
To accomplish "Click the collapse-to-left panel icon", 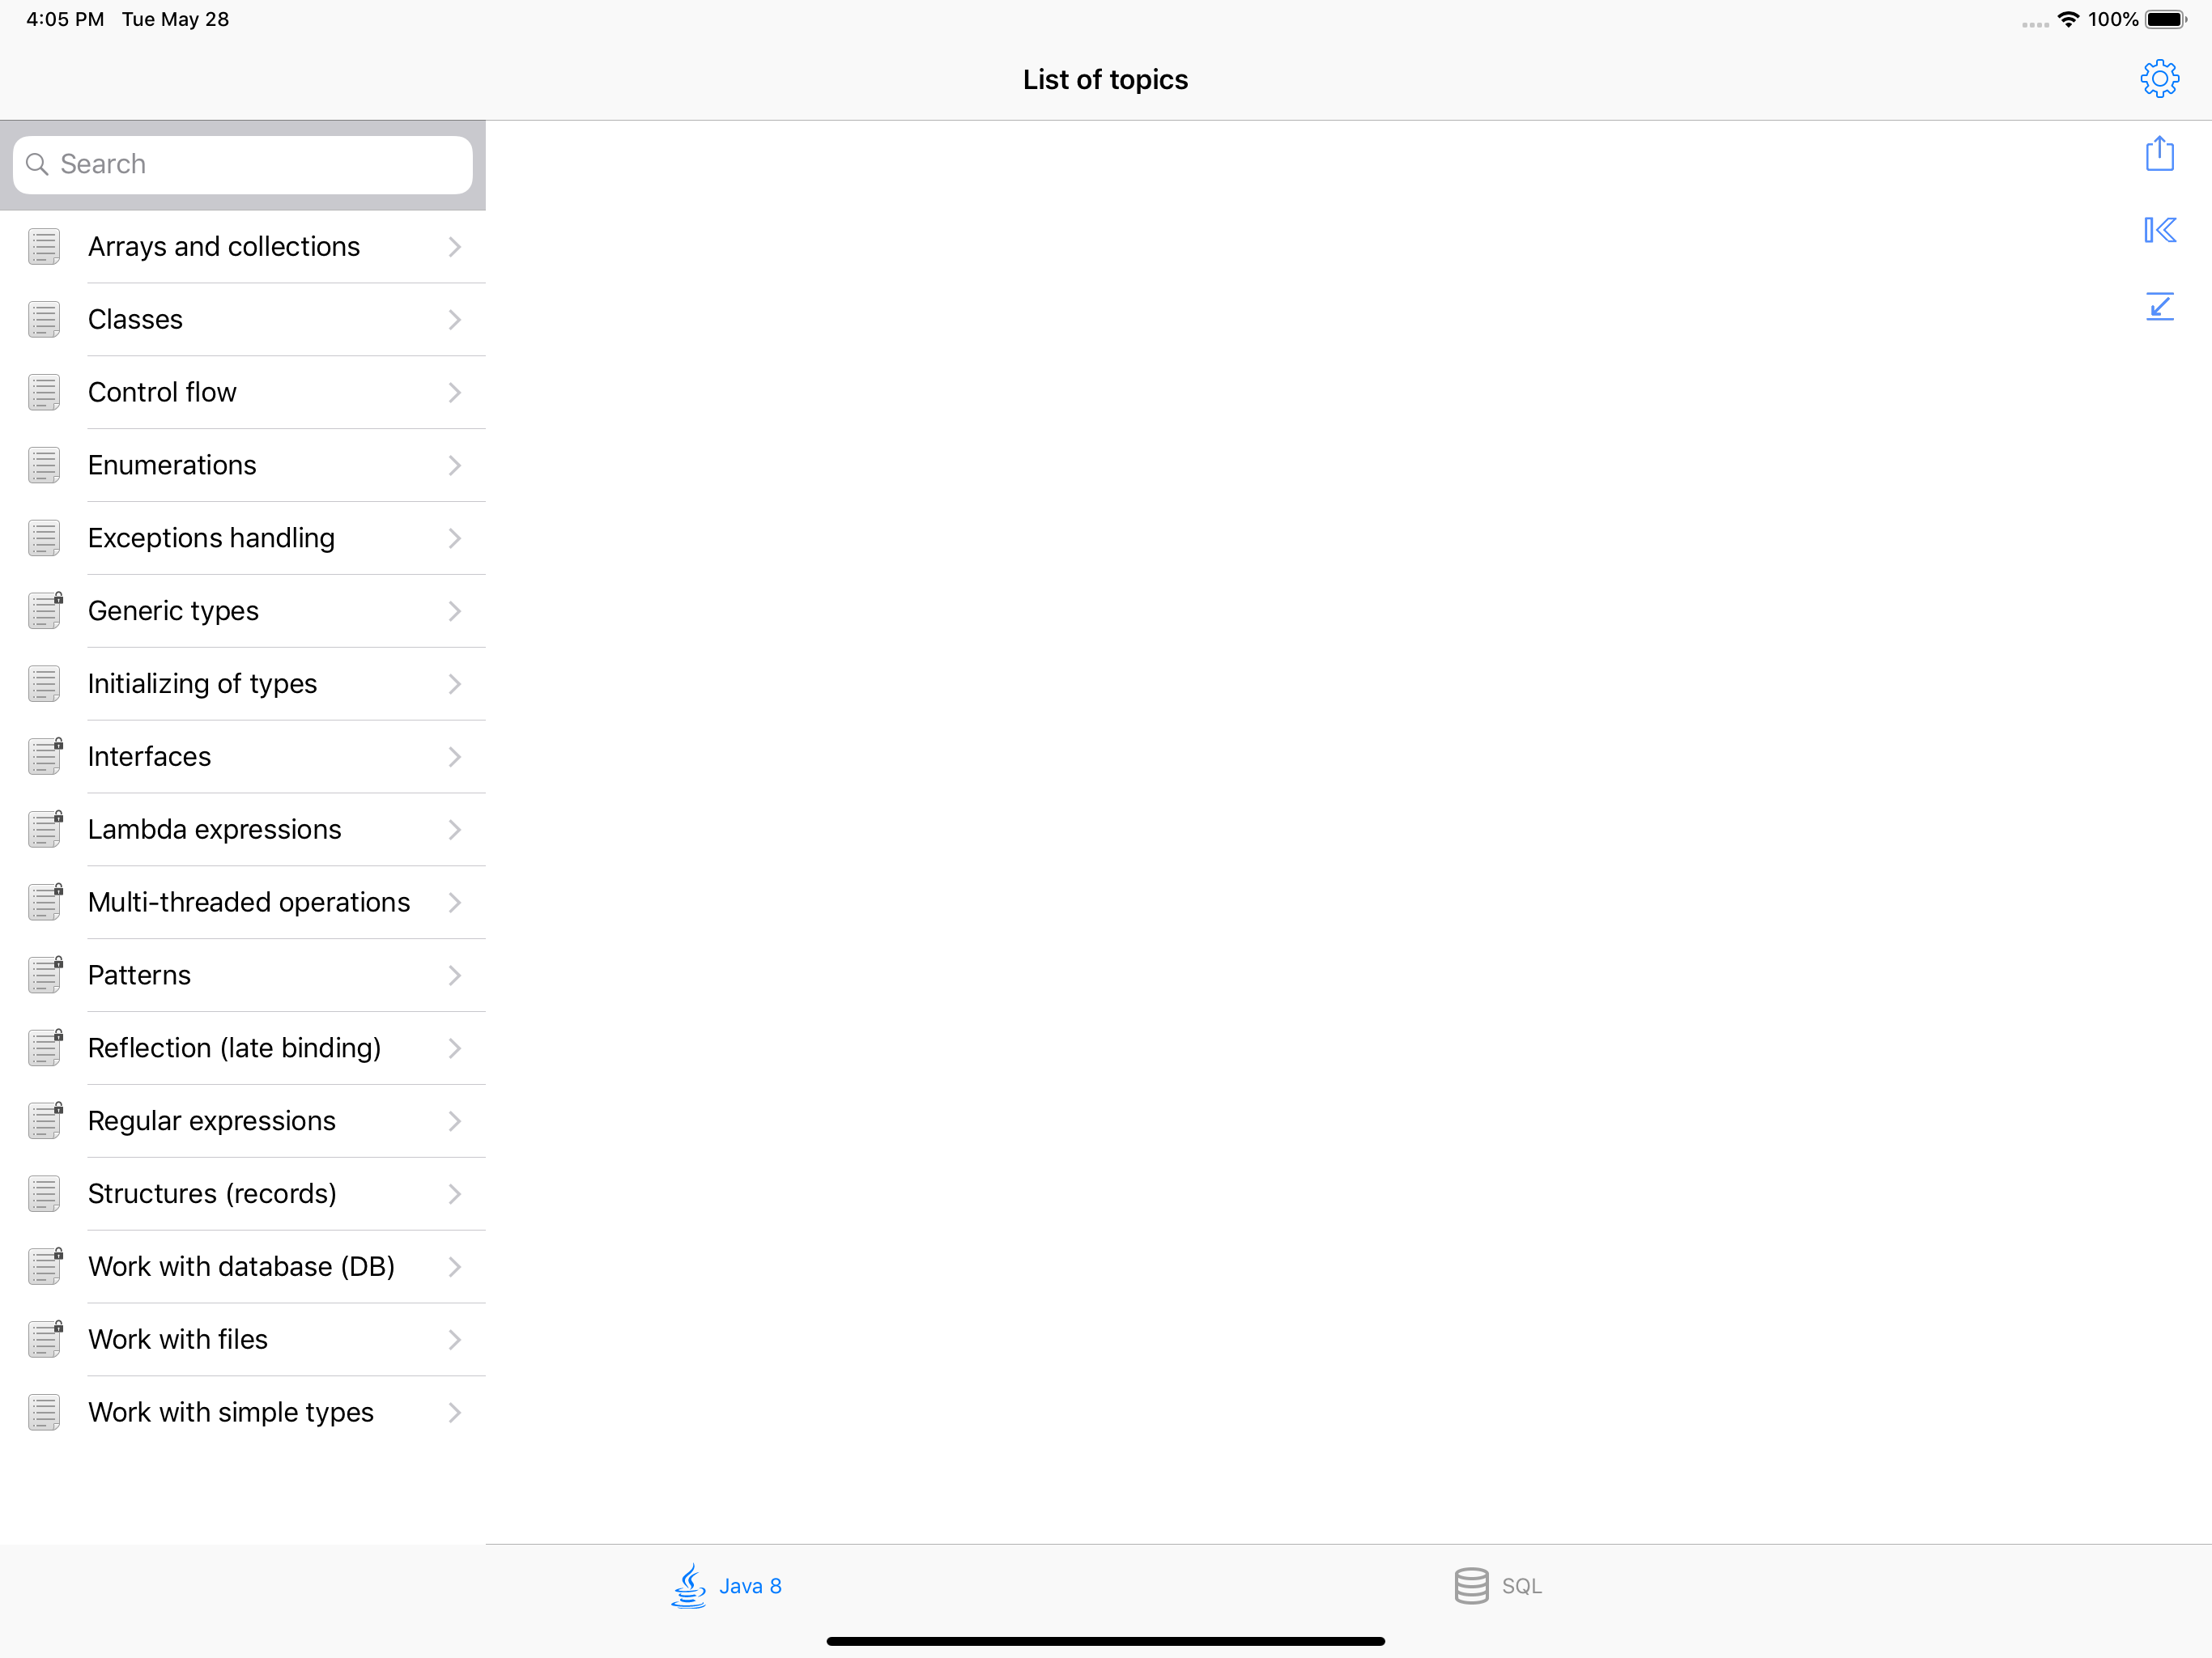I will 2159,230.
